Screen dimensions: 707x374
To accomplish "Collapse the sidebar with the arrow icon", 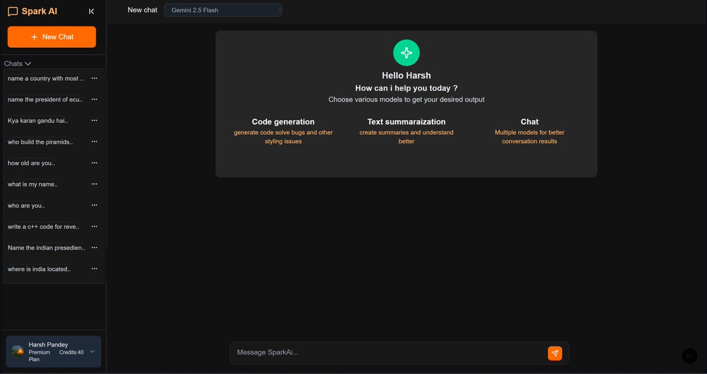I will click(91, 11).
